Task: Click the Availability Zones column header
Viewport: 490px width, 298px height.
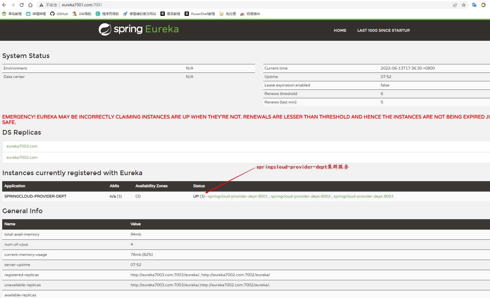Action: [151, 186]
